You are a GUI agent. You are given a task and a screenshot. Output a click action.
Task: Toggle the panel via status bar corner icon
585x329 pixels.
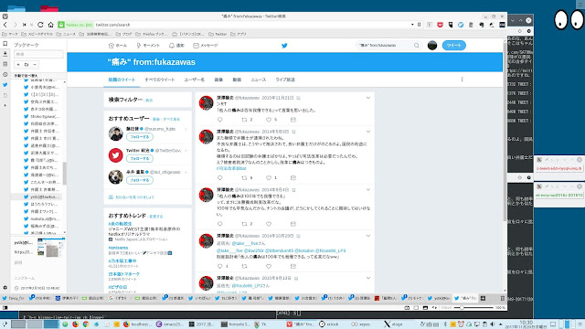5,308
